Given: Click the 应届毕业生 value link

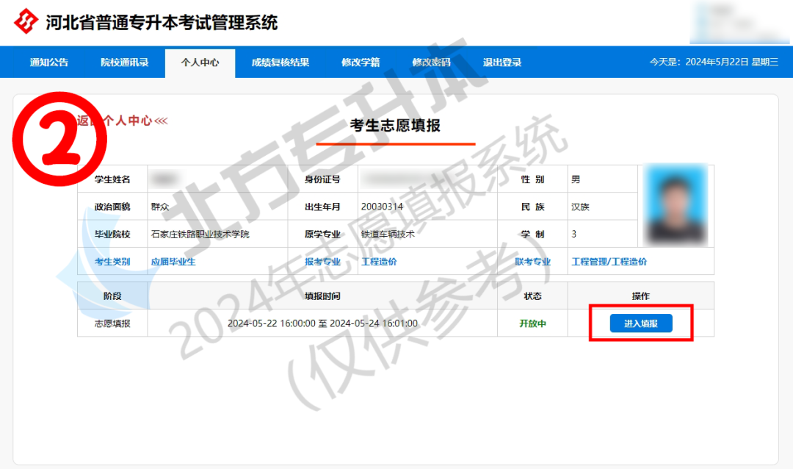Looking at the screenshot, I should click(x=173, y=262).
